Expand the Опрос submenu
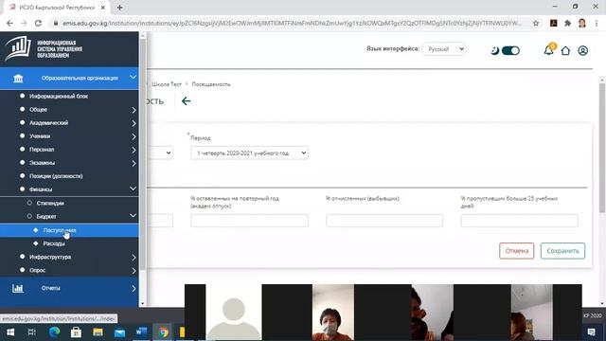 pos(134,271)
